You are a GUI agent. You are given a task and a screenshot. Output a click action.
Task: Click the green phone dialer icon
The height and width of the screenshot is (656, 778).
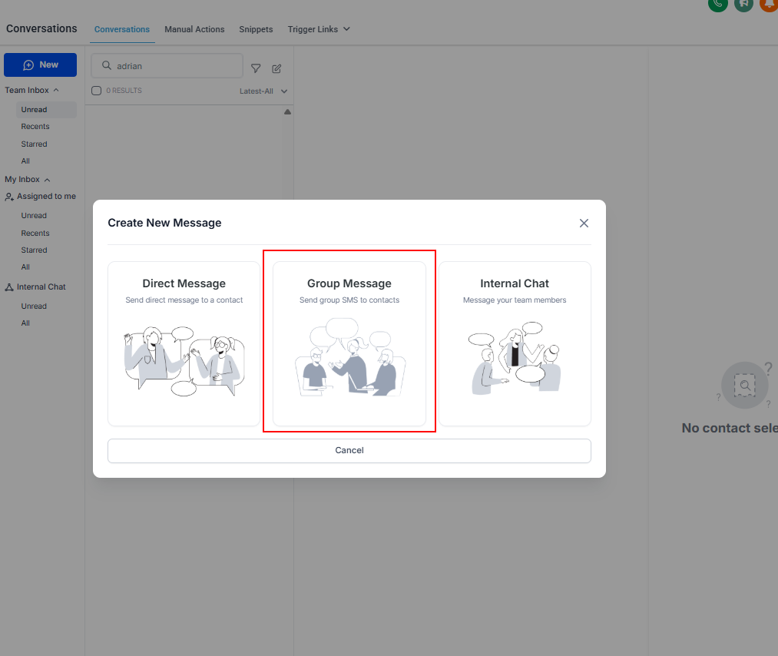(718, 3)
